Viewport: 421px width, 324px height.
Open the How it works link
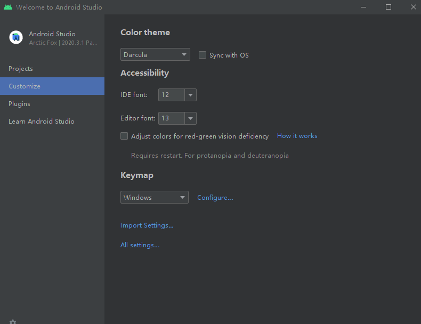[x=297, y=136]
